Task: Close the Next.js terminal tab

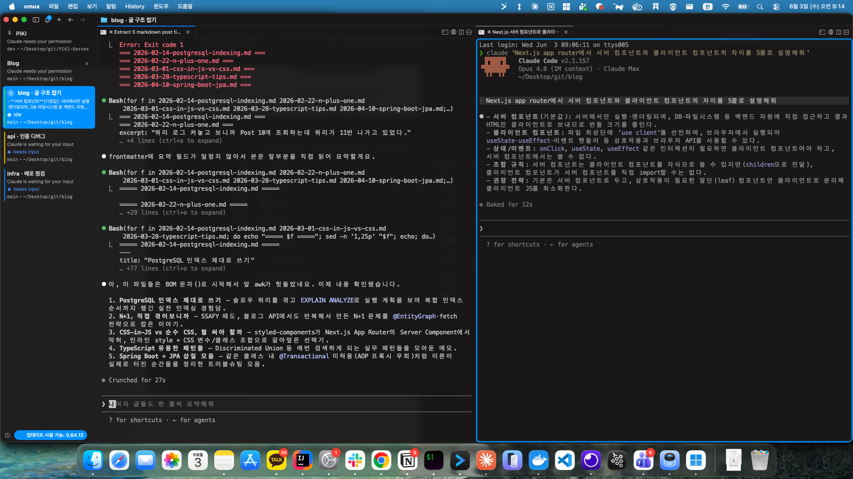Action: 566,32
